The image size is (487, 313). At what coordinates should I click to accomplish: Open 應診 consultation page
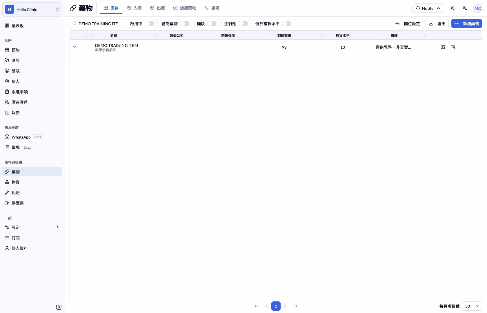coord(32,60)
